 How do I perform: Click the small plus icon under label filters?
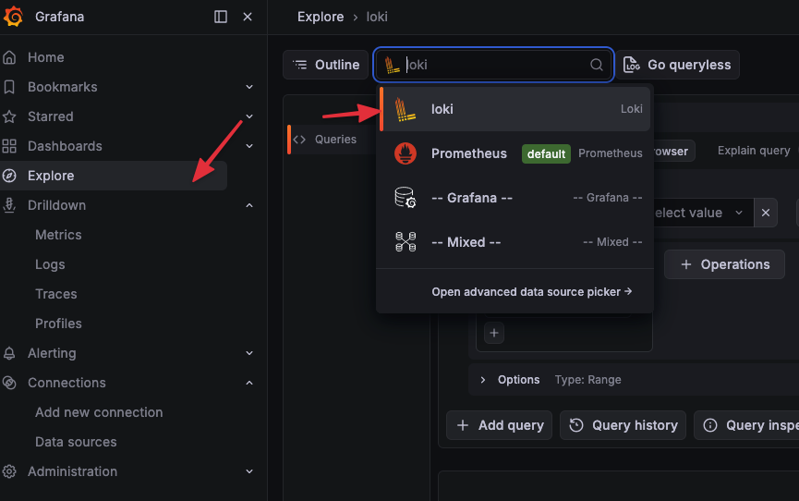(x=494, y=333)
